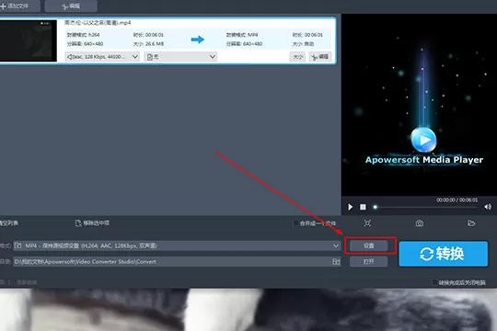The width and height of the screenshot is (497, 331).
Task: Click the file name ending in .mp4
Action: click(x=98, y=23)
